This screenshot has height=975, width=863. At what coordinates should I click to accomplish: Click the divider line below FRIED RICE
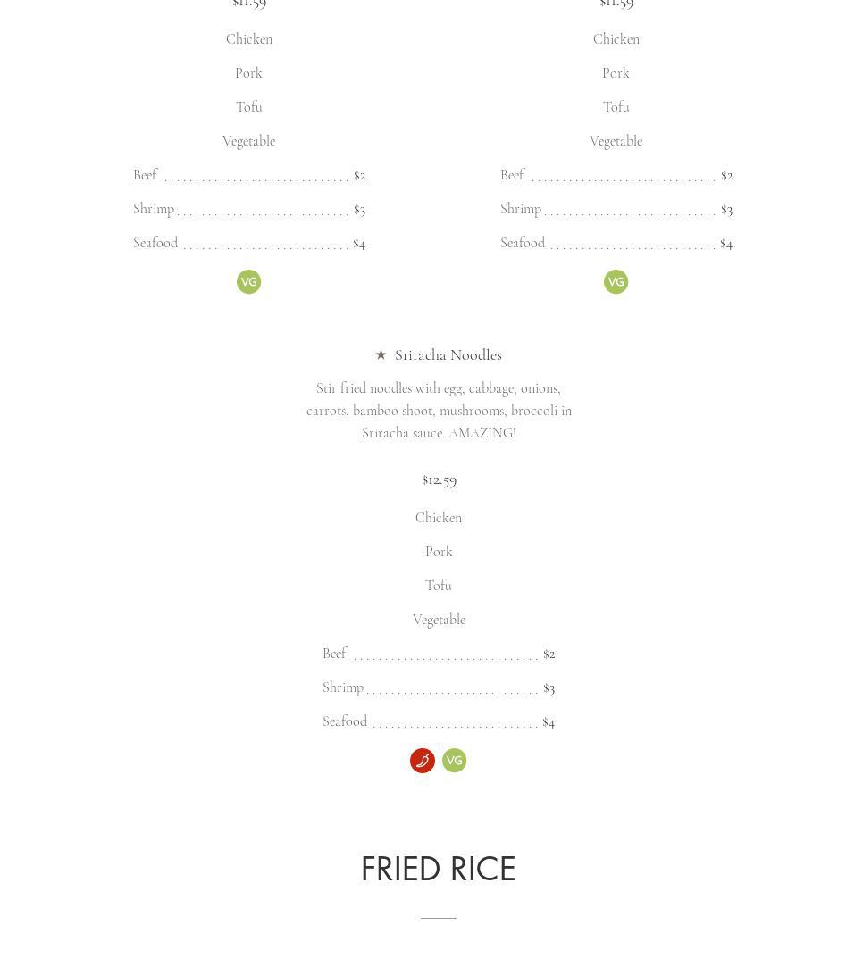pyautogui.click(x=439, y=917)
